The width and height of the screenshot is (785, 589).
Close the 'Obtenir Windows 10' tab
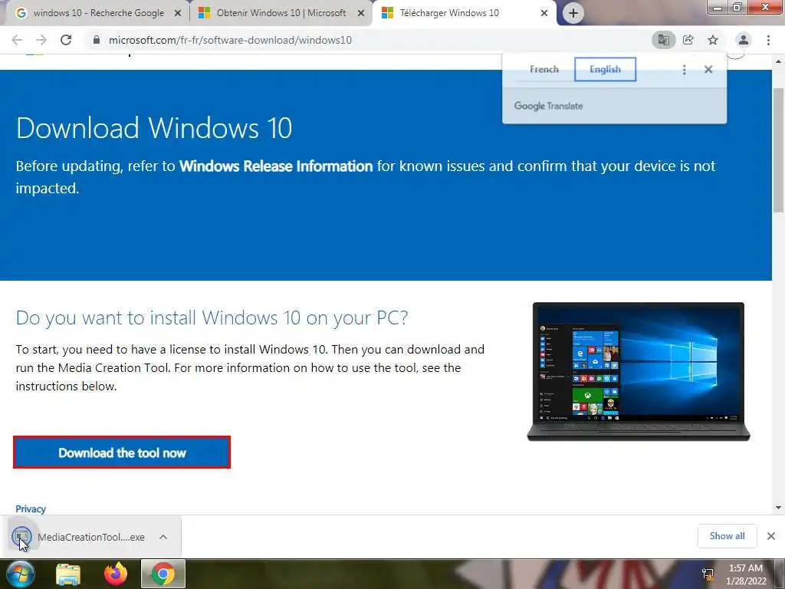[x=361, y=14]
